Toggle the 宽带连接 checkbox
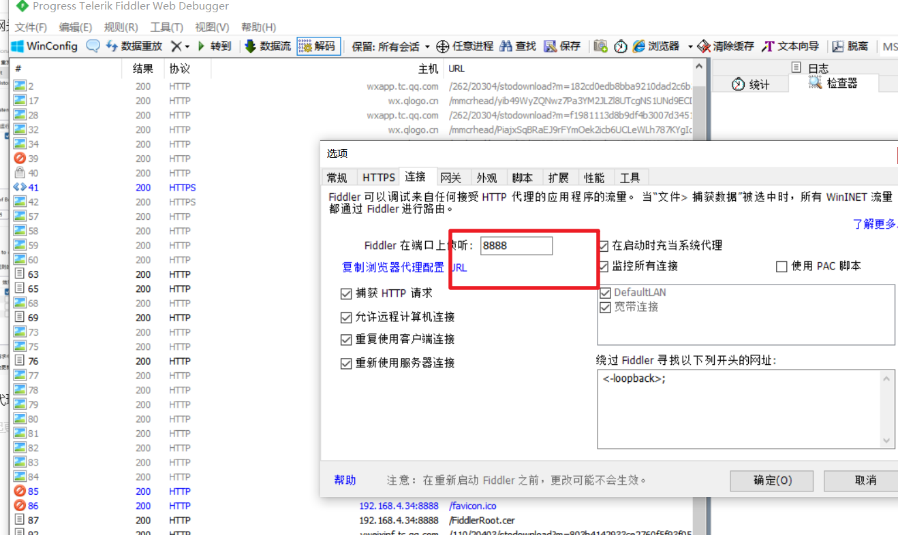This screenshot has width=898, height=535. click(x=605, y=308)
